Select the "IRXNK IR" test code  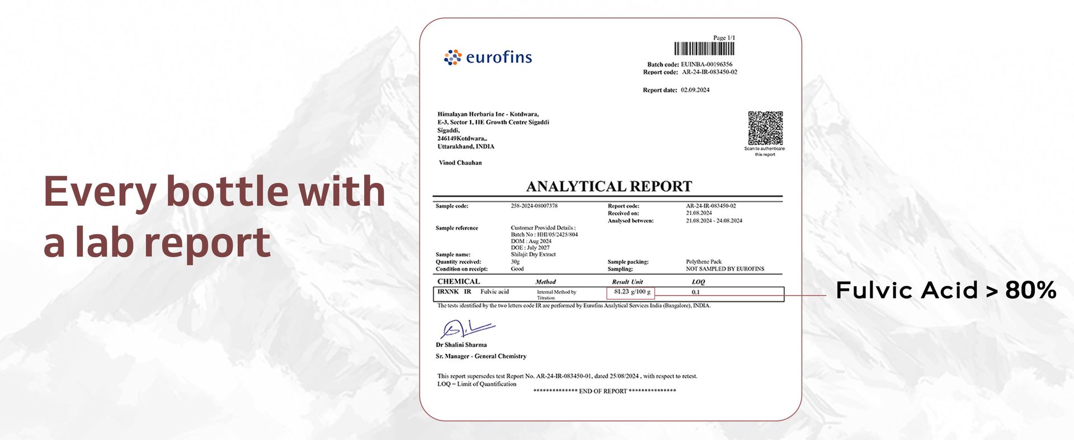tap(454, 292)
